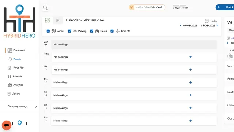Image resolution: width=234 pixels, height=132 pixels.
Task: Uncheck the Time off checkbox
Action: (112, 31)
